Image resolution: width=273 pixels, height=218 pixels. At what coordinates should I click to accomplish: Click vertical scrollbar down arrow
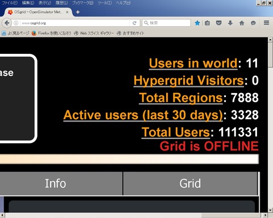tap(270, 210)
